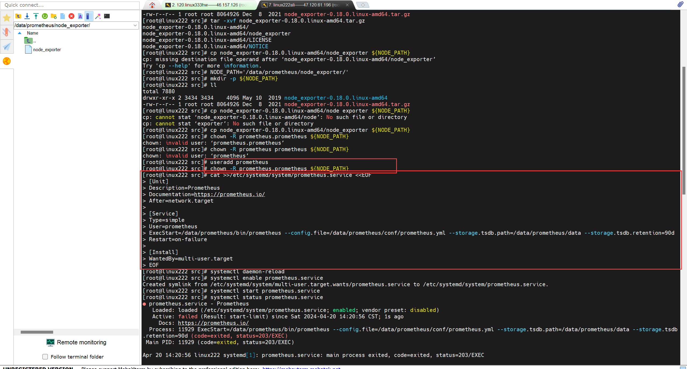Refresh the SFTP folder listing
This screenshot has height=369, width=687.
[45, 16]
